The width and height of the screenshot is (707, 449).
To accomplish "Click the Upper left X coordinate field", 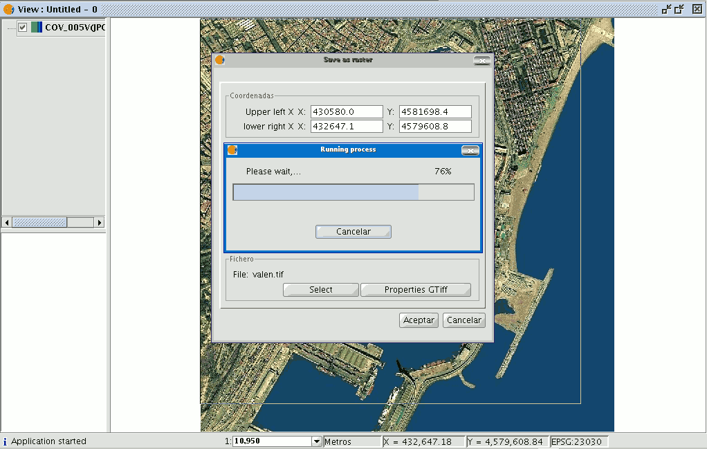I will (347, 111).
